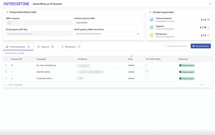
Task: Click Συγχρονισμένο status badge in row 10
Action: click(186, 66)
